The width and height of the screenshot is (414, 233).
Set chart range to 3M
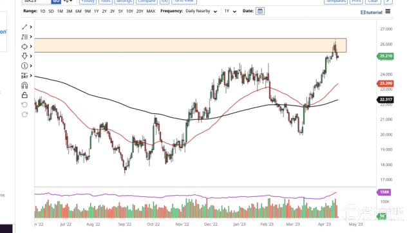(69, 11)
